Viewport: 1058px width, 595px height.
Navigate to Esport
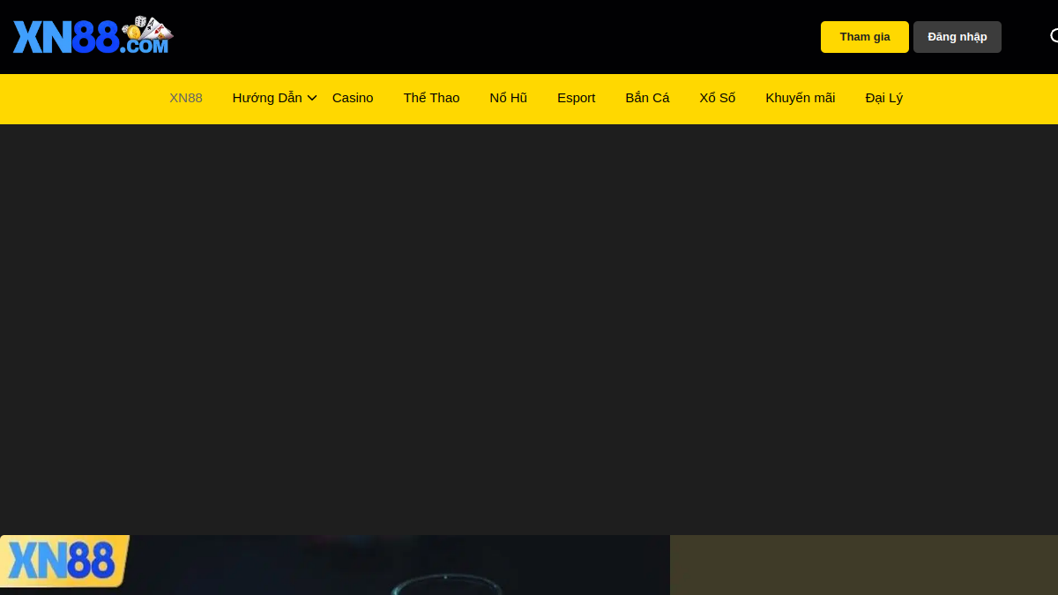click(x=577, y=98)
